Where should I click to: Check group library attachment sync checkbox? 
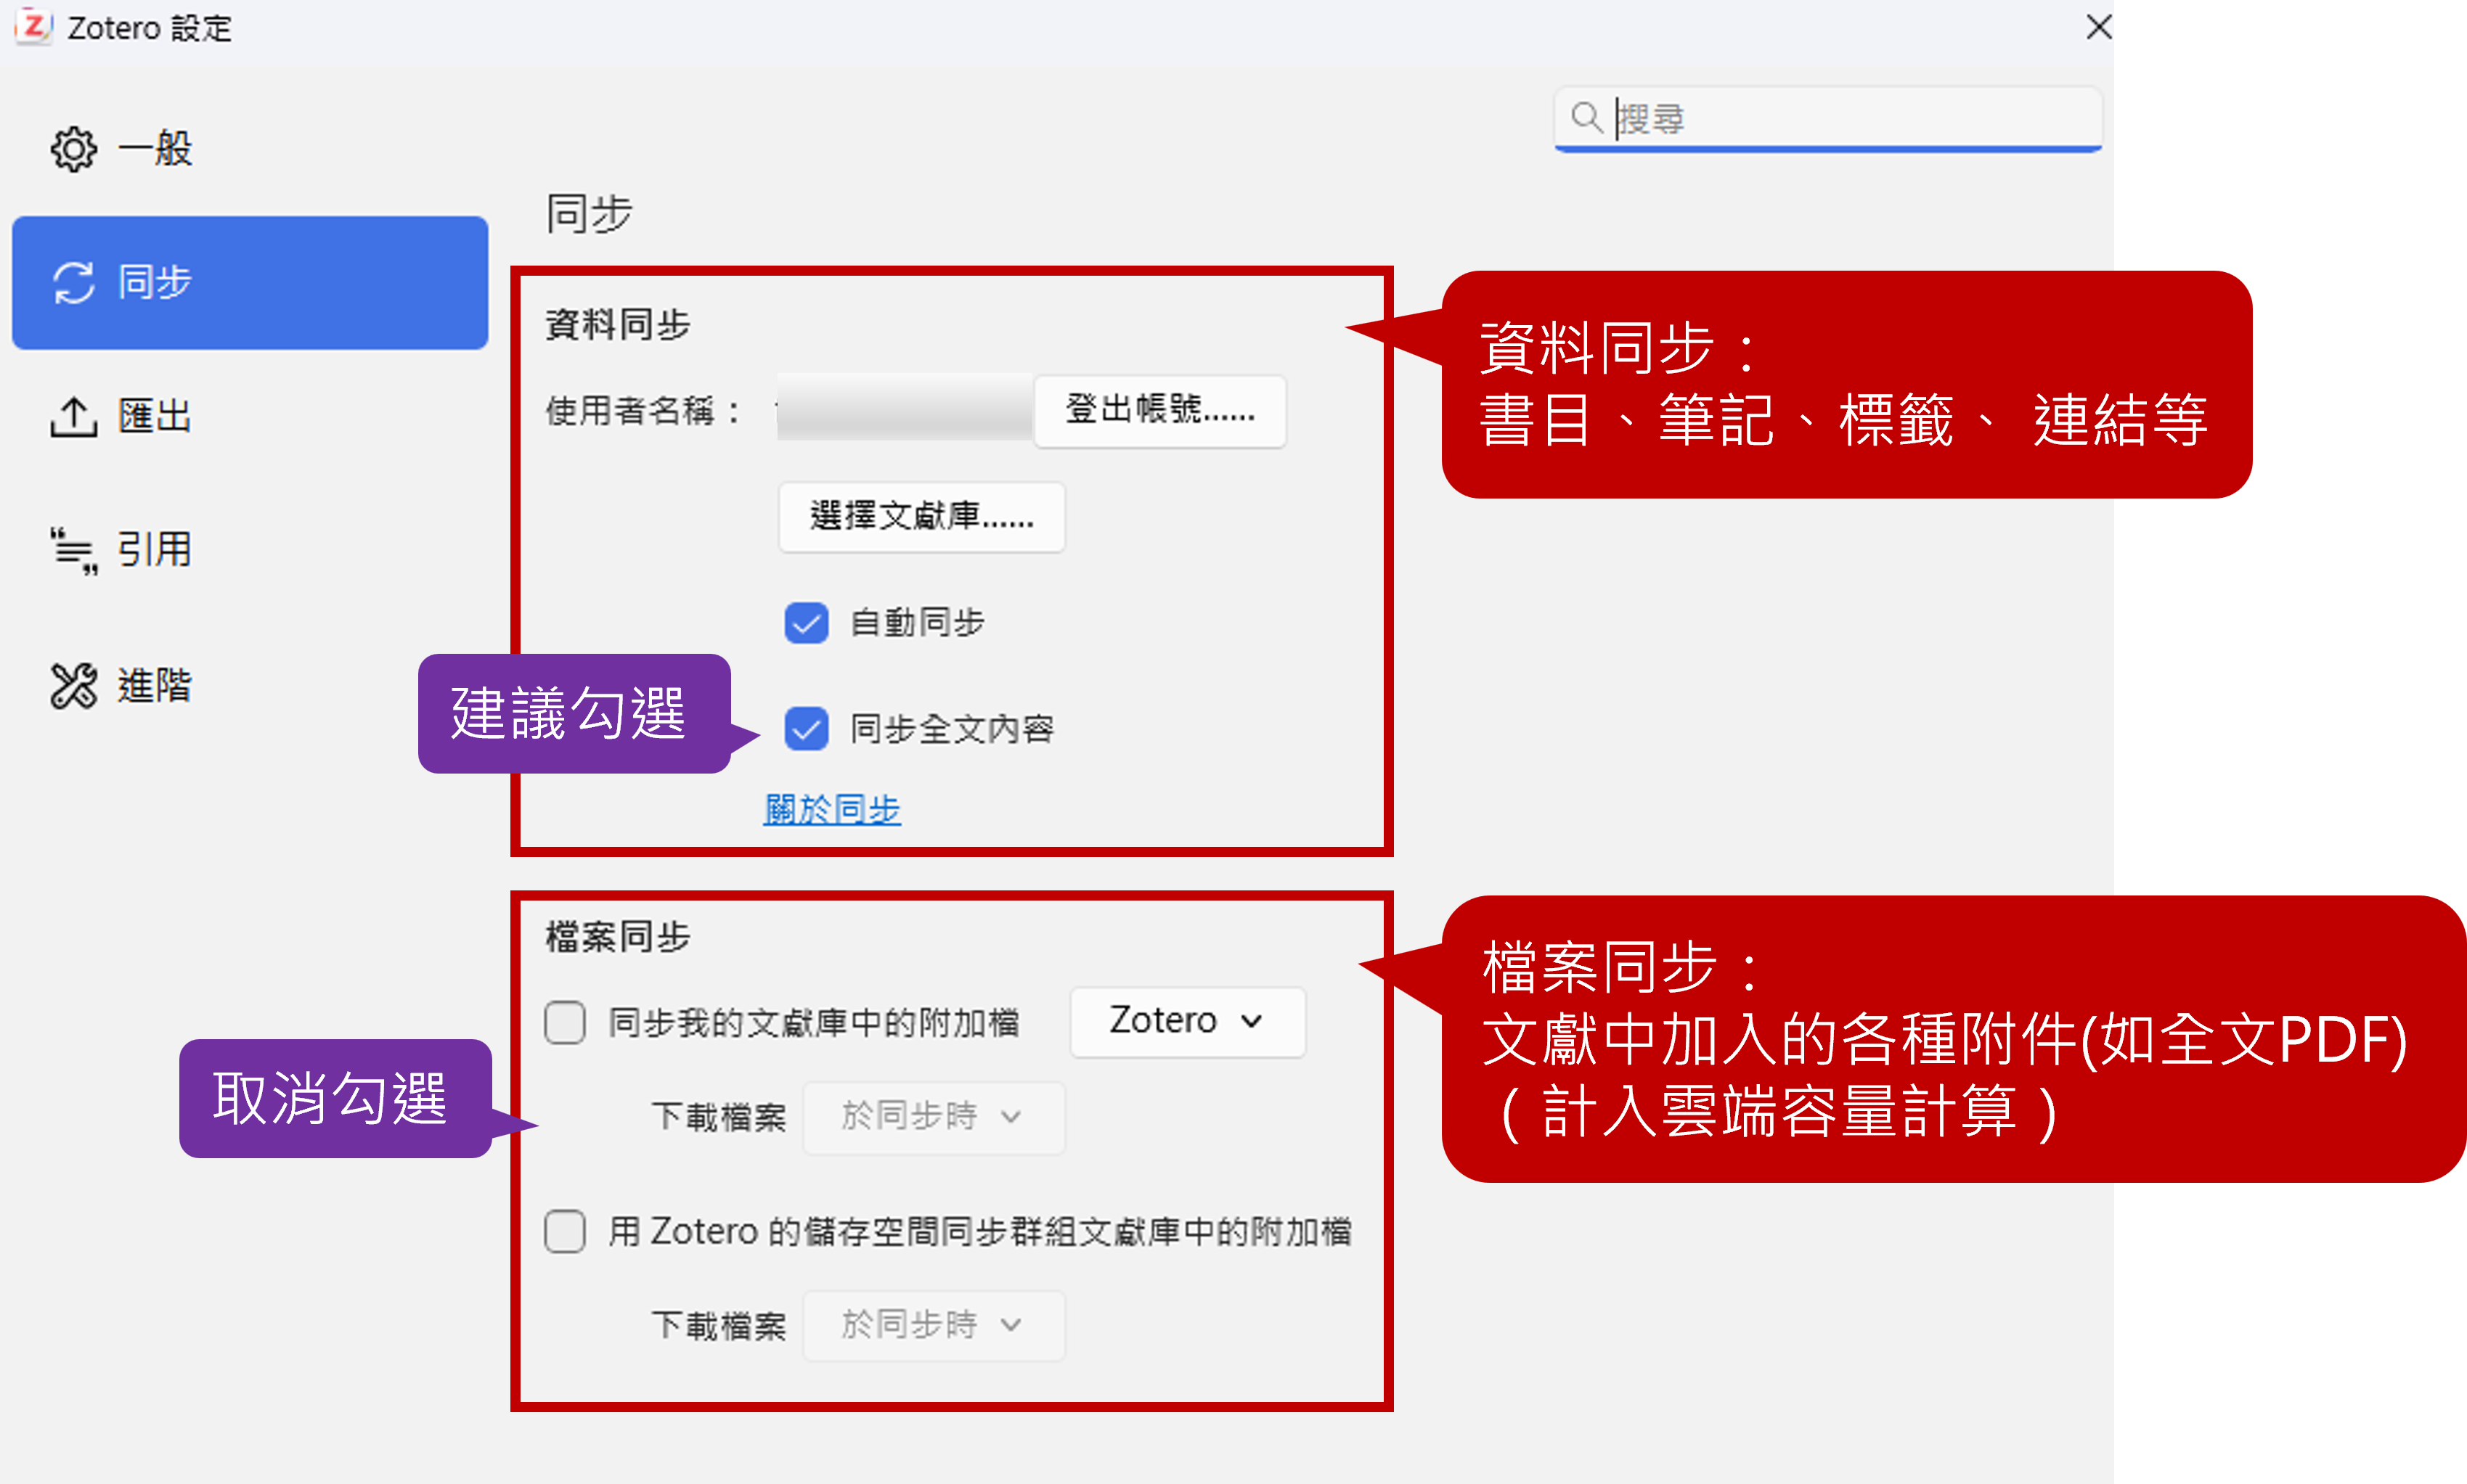[566, 1231]
